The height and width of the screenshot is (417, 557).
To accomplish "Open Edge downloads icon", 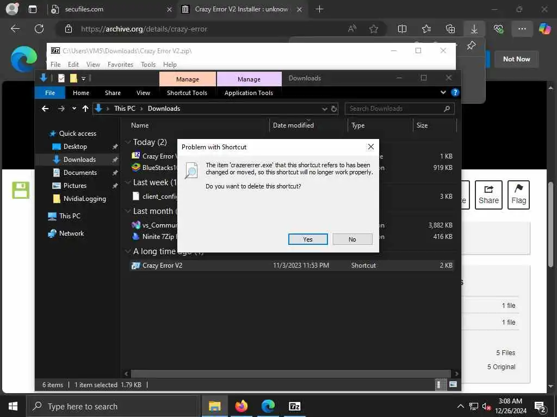I will pyautogui.click(x=474, y=29).
